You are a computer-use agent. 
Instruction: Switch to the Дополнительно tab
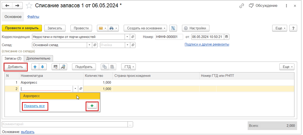(38, 58)
